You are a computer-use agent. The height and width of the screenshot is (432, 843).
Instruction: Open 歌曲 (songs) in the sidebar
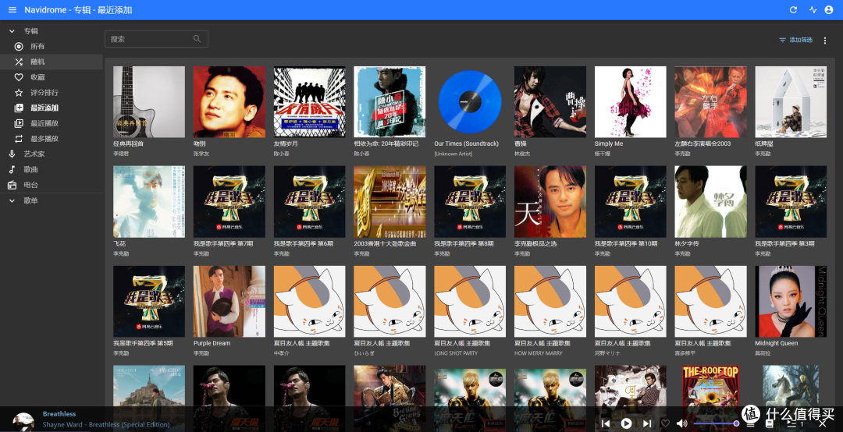(52, 169)
